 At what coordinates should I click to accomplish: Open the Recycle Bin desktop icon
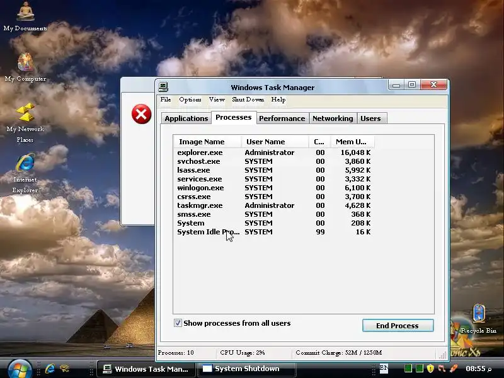(479, 319)
